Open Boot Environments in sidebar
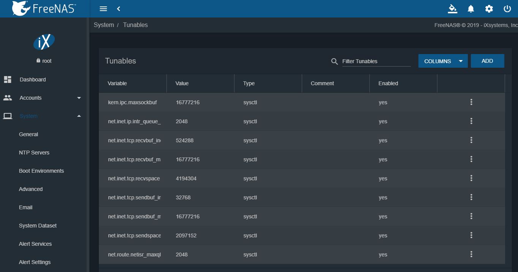518x272 pixels. (41, 171)
